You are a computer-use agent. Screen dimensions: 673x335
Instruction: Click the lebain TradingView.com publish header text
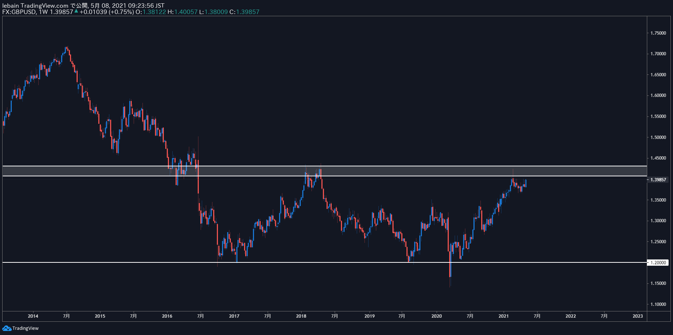click(x=83, y=6)
